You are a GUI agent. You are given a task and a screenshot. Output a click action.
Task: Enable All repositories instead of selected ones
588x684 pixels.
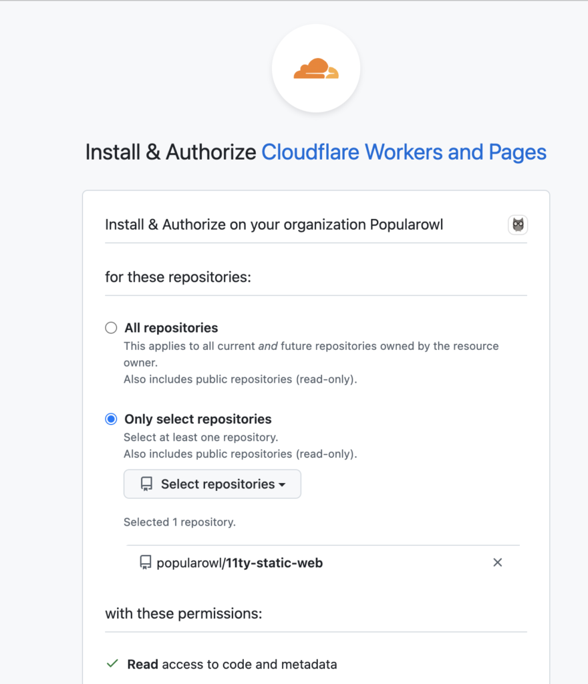[111, 327]
